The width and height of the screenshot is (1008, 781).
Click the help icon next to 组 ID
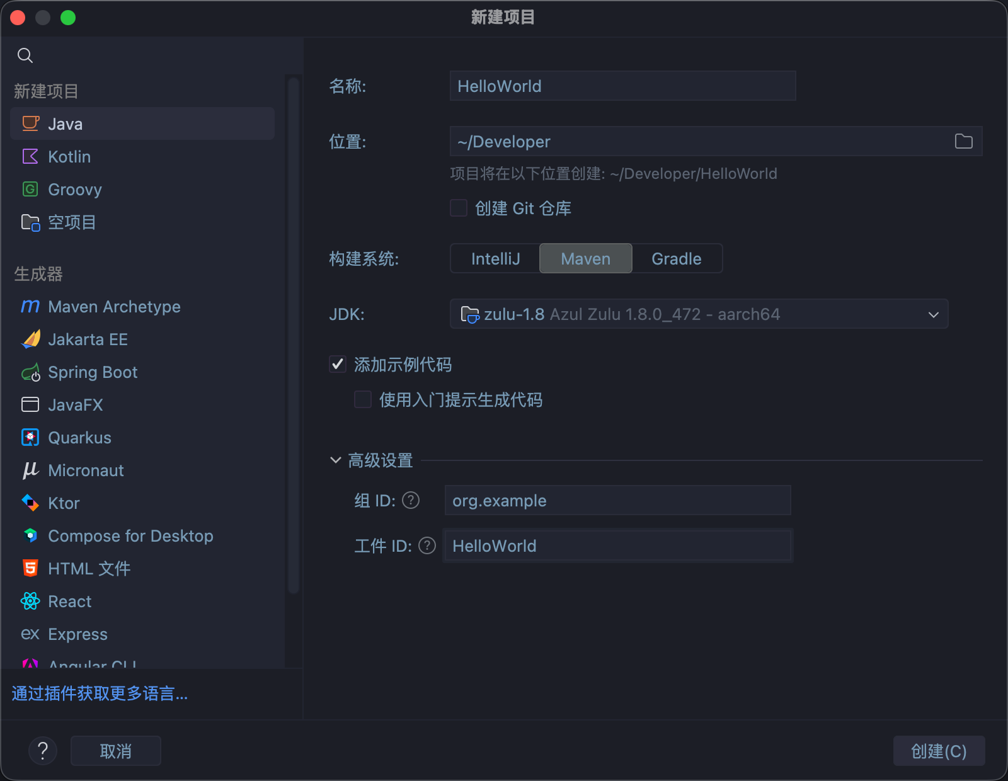pyautogui.click(x=411, y=501)
